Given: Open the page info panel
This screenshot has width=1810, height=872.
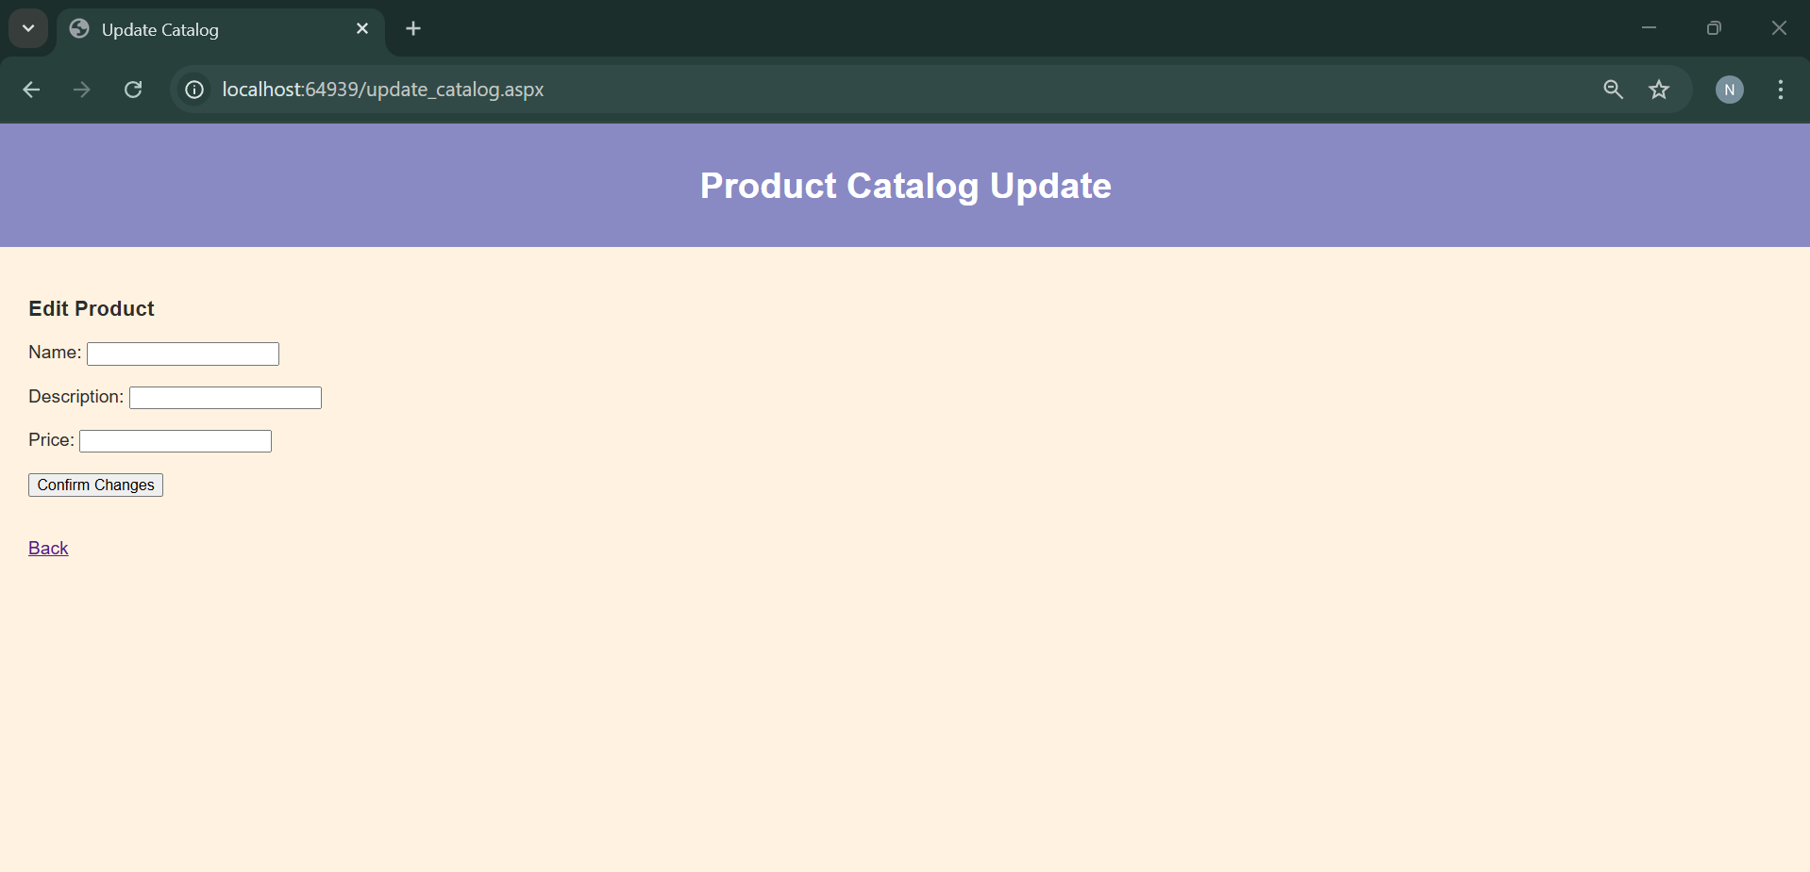Looking at the screenshot, I should tap(193, 90).
